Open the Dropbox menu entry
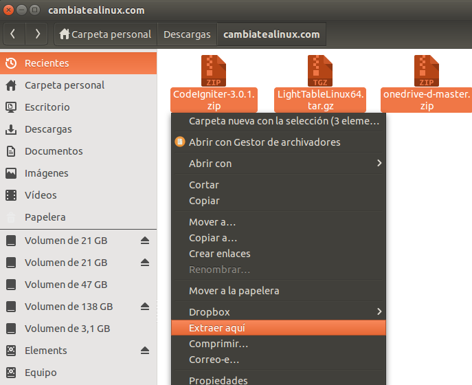Viewport: 472px width, 385px height. (278, 312)
